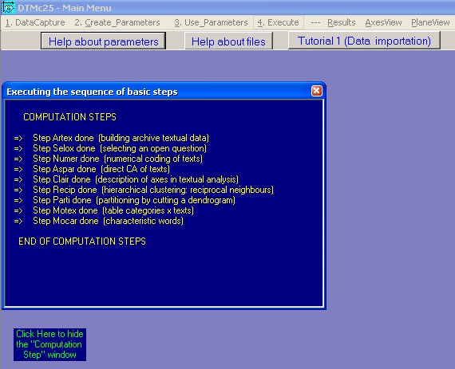Open the AxesView menu
This screenshot has width=455, height=369.
[383, 22]
